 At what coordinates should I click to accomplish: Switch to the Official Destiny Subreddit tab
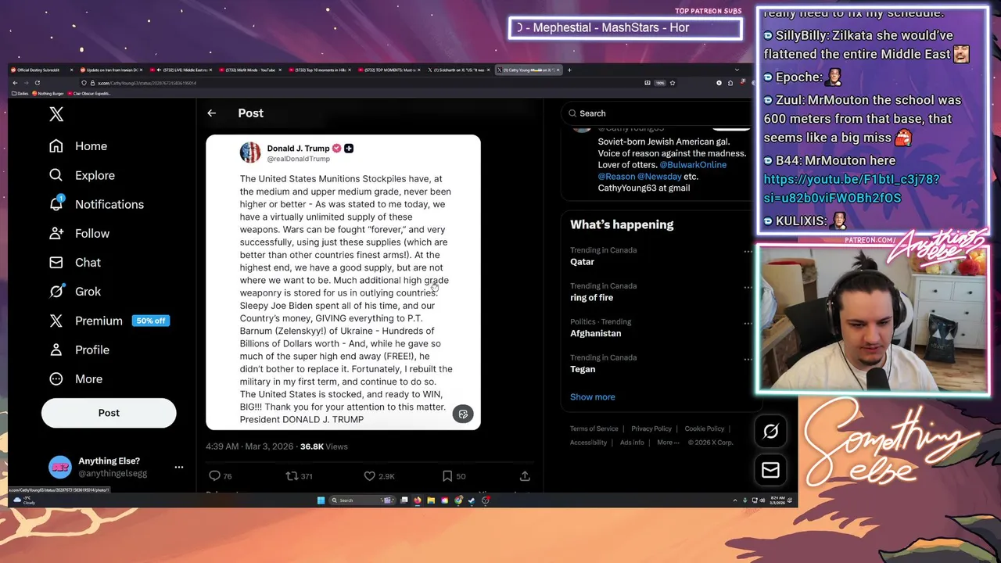click(x=41, y=70)
